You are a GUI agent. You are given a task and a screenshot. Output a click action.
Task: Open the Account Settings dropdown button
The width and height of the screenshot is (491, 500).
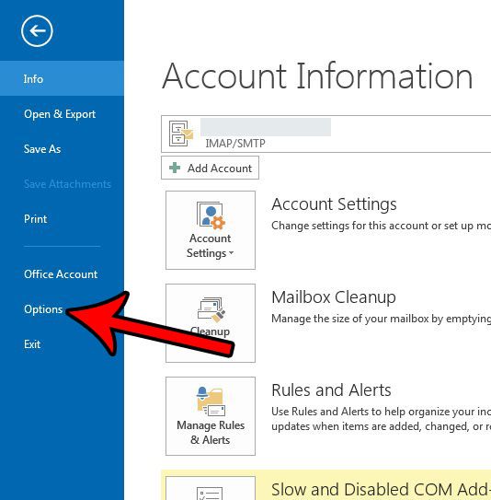211,230
